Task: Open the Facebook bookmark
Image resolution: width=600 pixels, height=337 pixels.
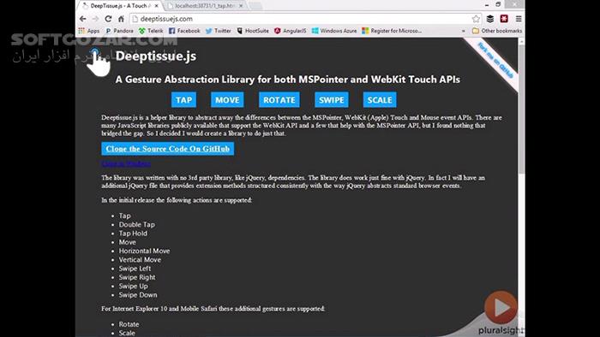Action: 184,31
